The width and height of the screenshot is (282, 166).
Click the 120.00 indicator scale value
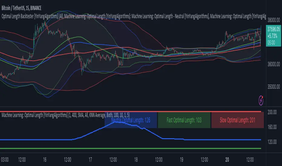click(272, 142)
